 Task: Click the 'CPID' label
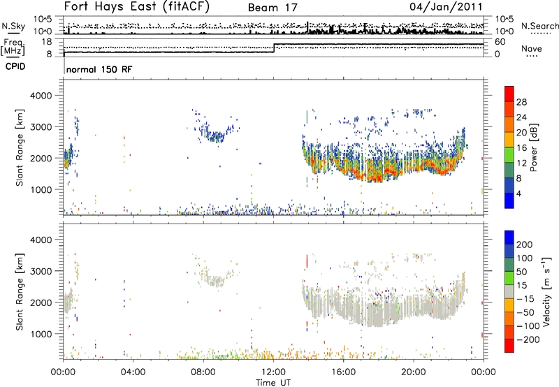coord(15,66)
